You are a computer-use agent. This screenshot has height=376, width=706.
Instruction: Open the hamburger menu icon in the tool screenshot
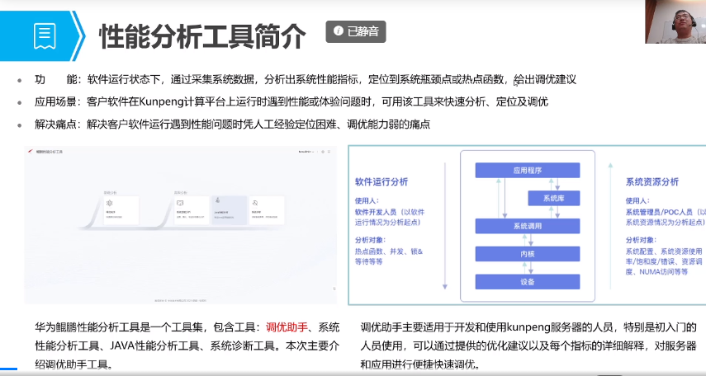[329, 152]
